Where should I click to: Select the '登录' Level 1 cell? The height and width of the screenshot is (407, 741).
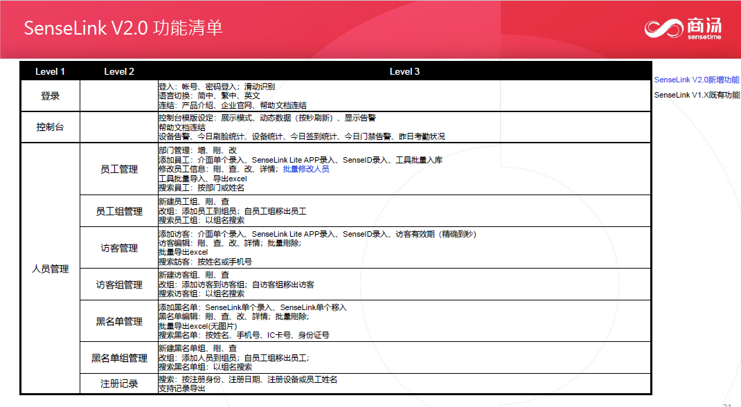[x=50, y=96]
